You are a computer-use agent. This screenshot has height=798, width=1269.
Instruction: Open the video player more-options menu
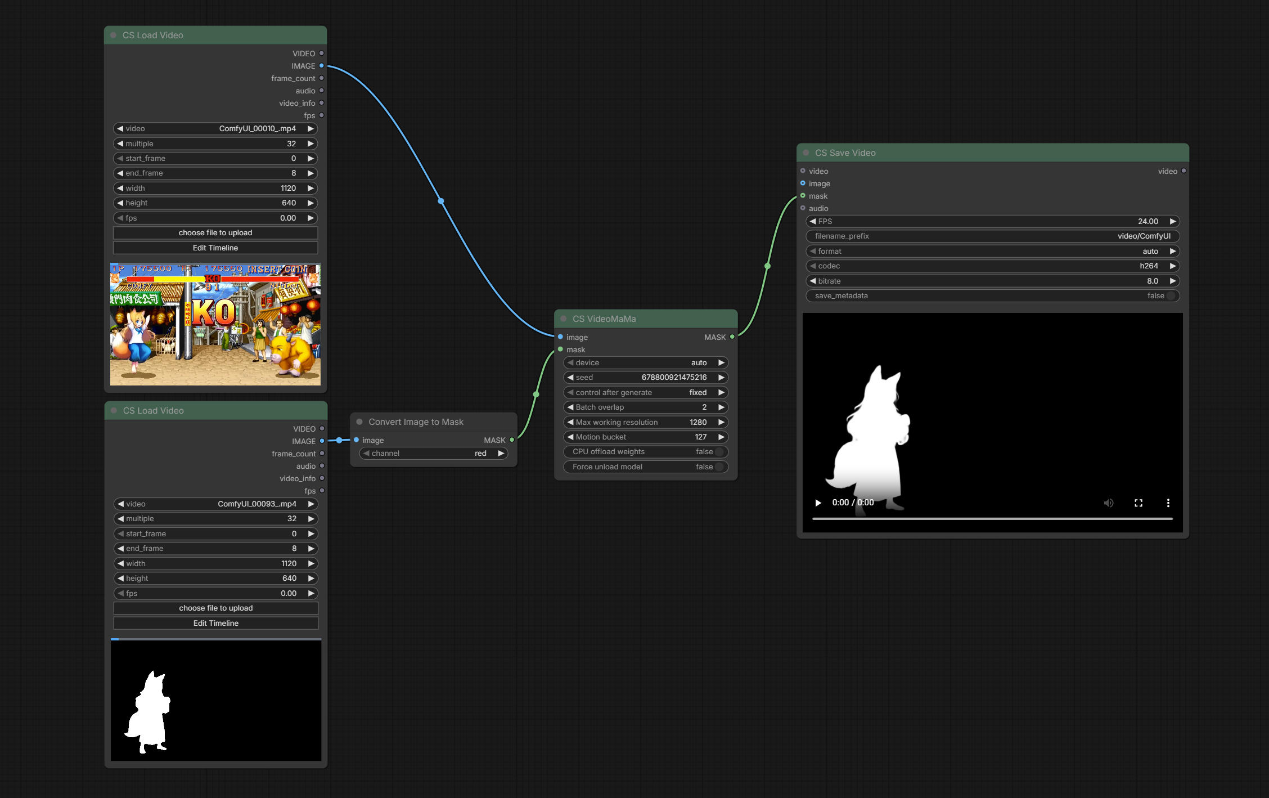[x=1168, y=503]
